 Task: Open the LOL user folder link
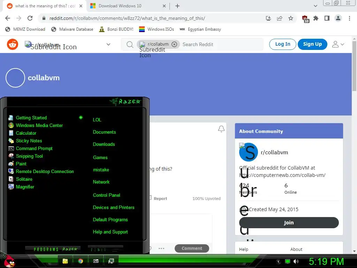point(97,120)
